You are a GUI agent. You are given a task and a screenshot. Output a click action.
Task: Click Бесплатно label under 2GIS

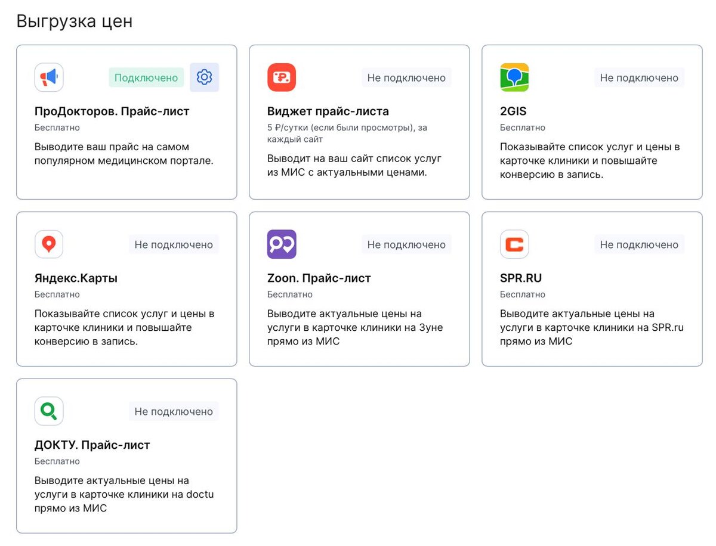523,128
